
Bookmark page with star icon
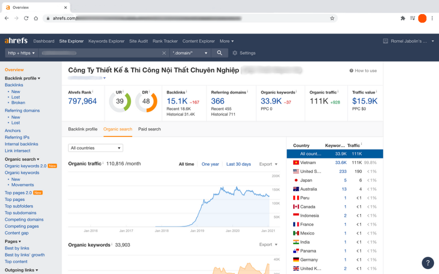[x=332, y=18]
